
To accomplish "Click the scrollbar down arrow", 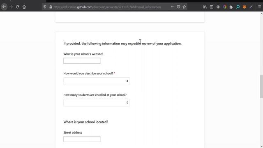I will [x=261, y=146].
